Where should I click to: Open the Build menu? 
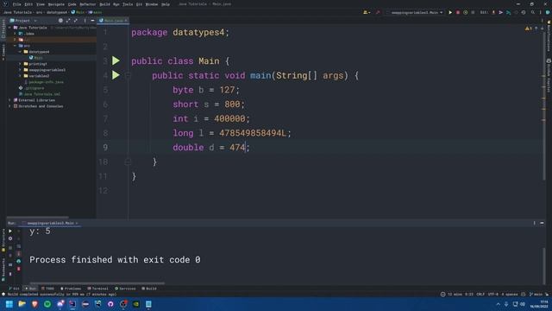(104, 4)
